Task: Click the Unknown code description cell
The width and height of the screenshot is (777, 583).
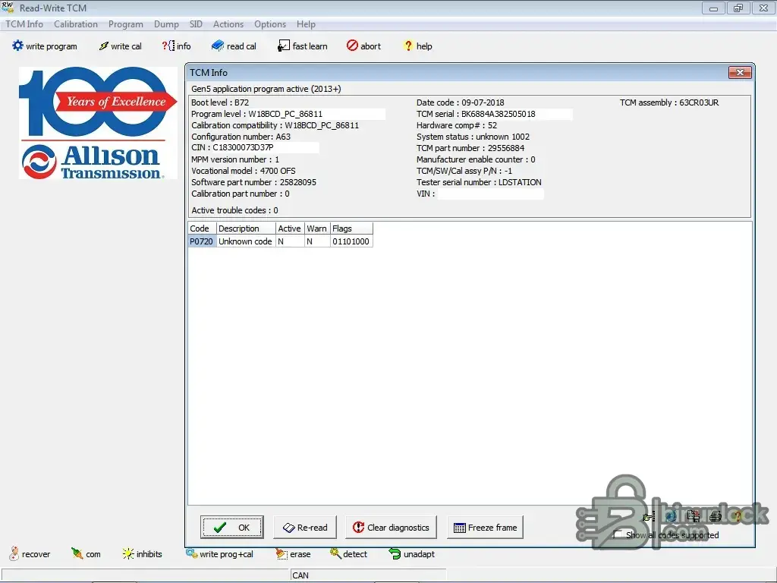Action: [x=246, y=241]
